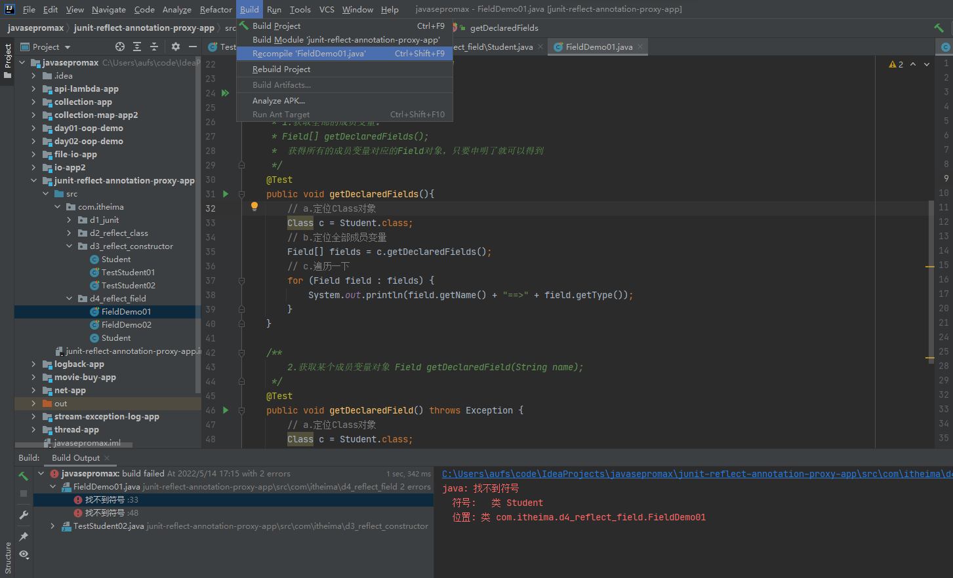Open Project panel settings gear

click(x=175, y=47)
